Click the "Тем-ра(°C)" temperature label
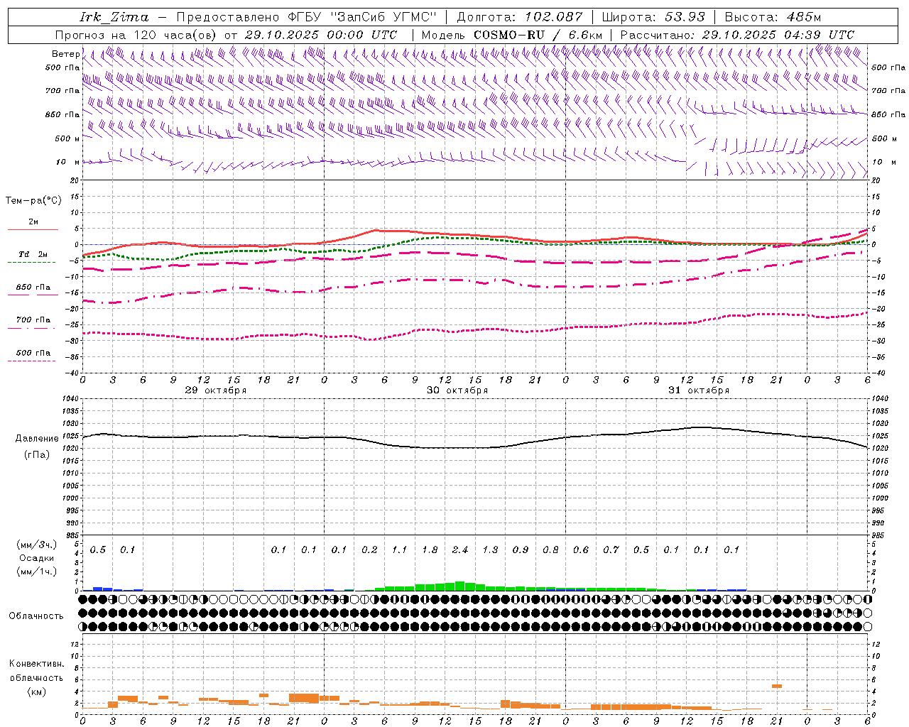This screenshot has width=909, height=727. pyautogui.click(x=33, y=201)
